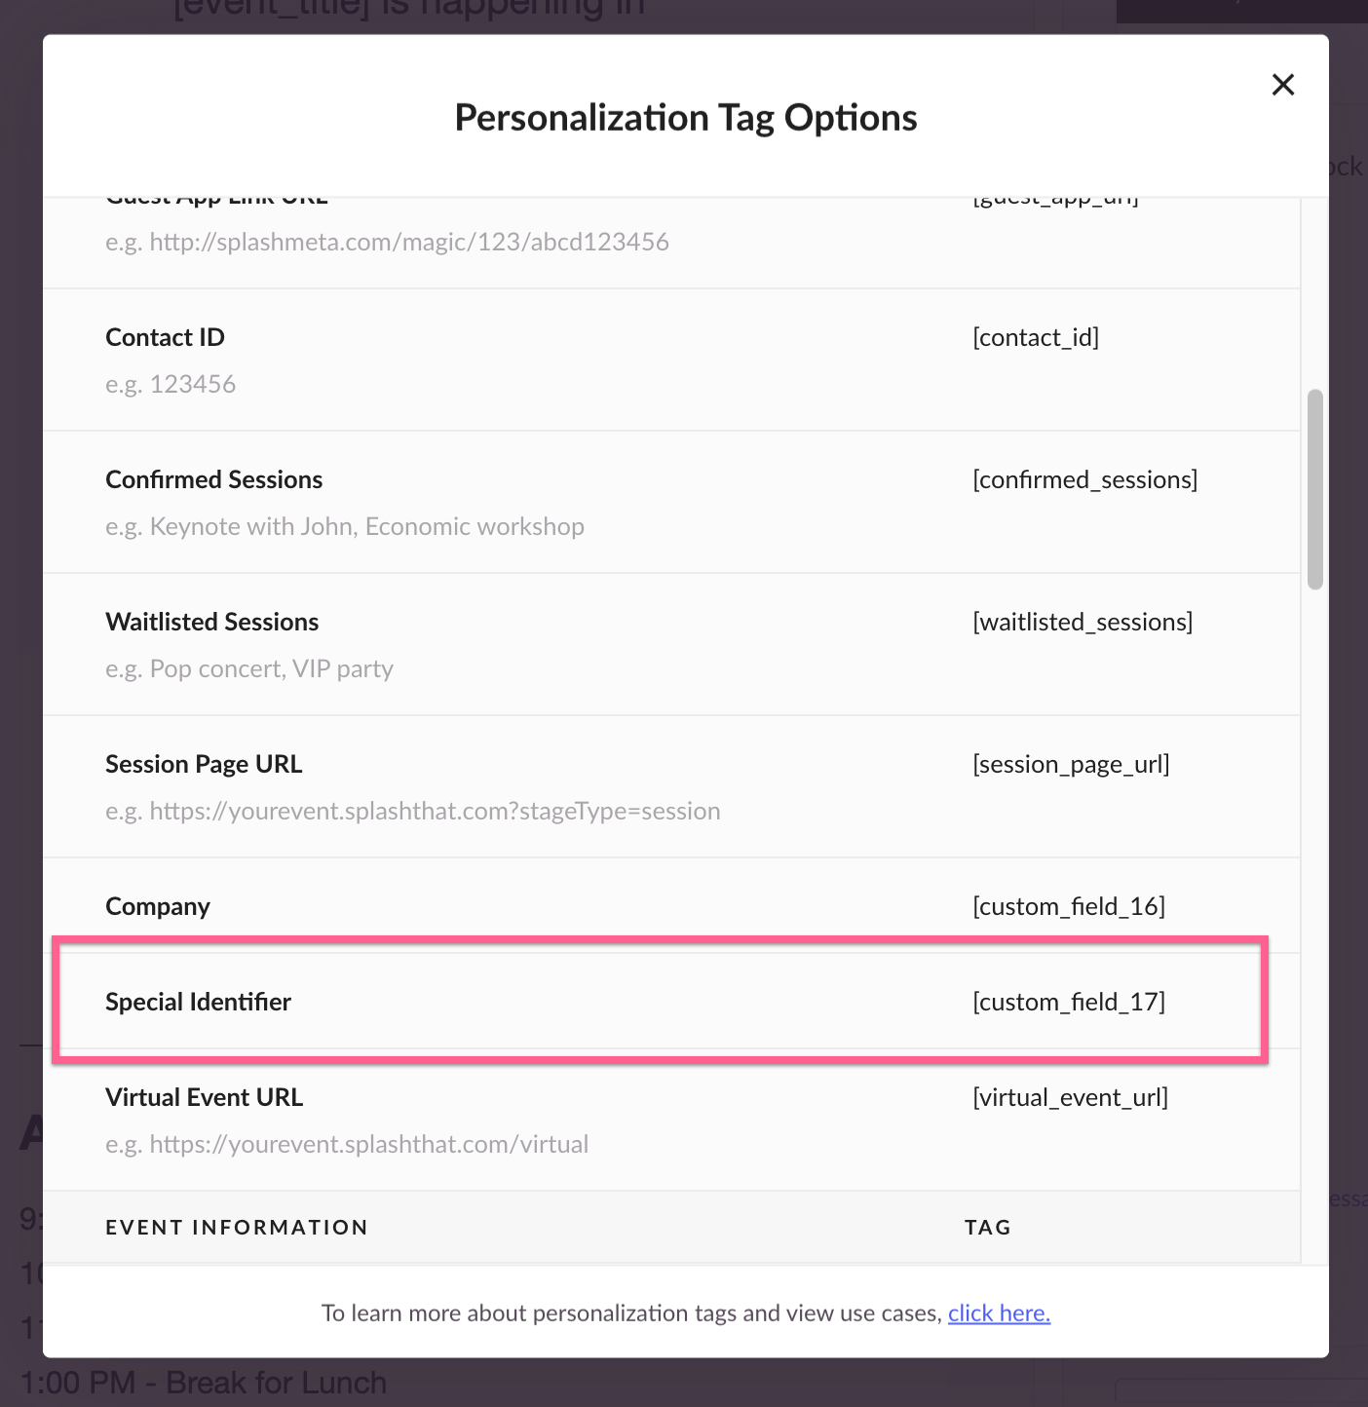Close the Personalization Tag Options dialog
This screenshot has width=1368, height=1407.
click(x=1283, y=85)
